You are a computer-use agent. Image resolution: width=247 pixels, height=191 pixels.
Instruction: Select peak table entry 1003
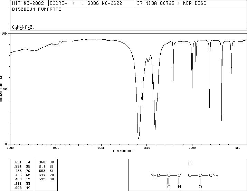17,188
